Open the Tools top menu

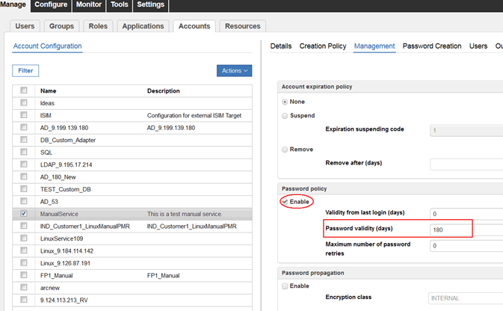point(120,4)
